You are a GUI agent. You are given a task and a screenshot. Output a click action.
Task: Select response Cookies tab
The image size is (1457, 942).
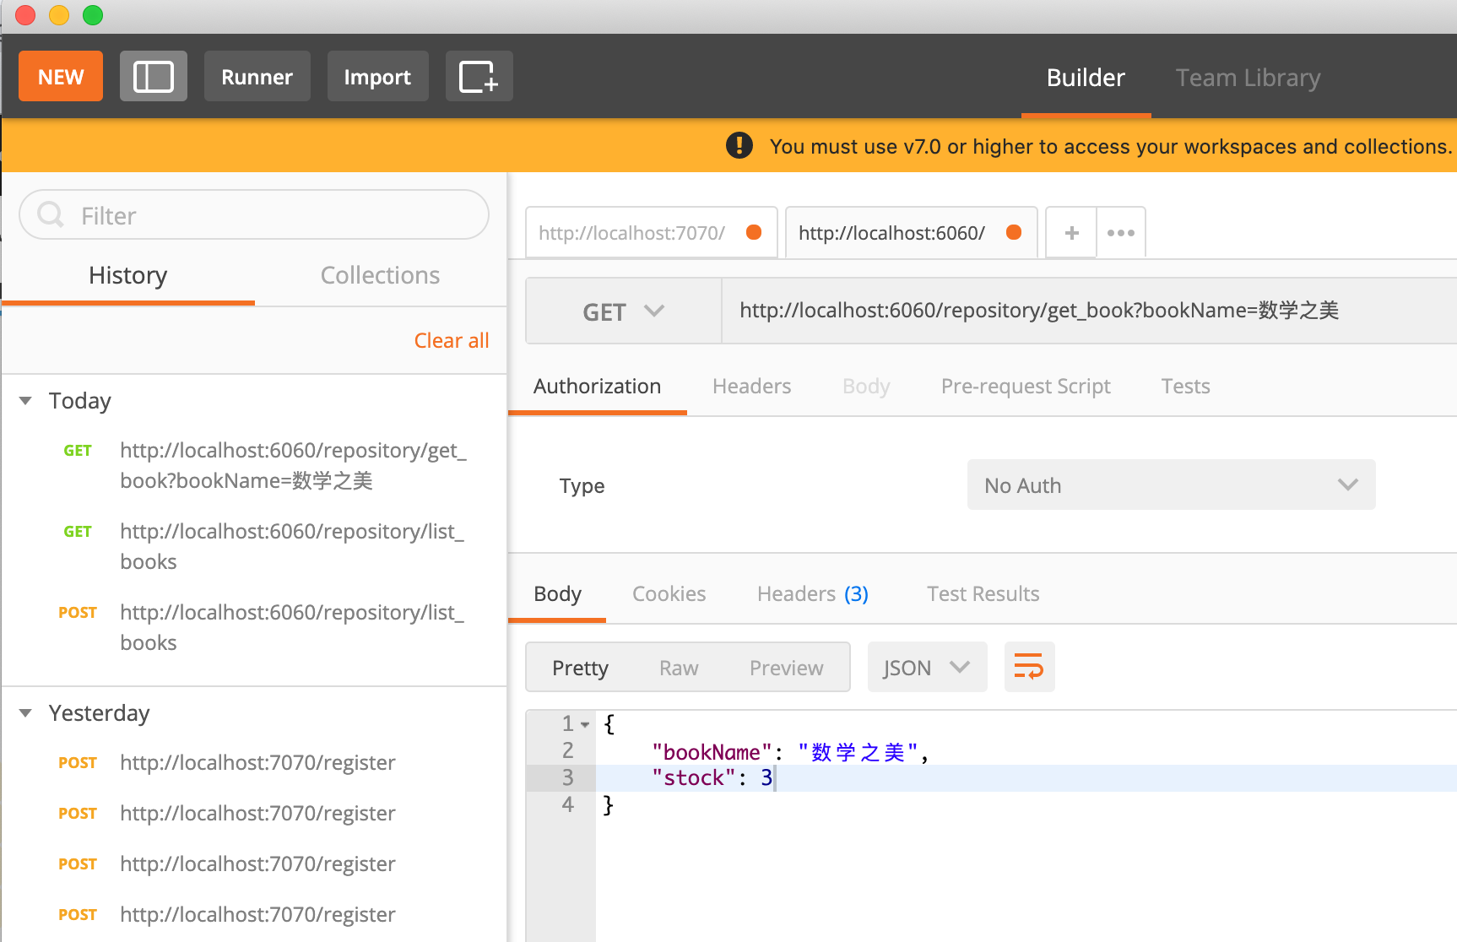click(x=669, y=593)
